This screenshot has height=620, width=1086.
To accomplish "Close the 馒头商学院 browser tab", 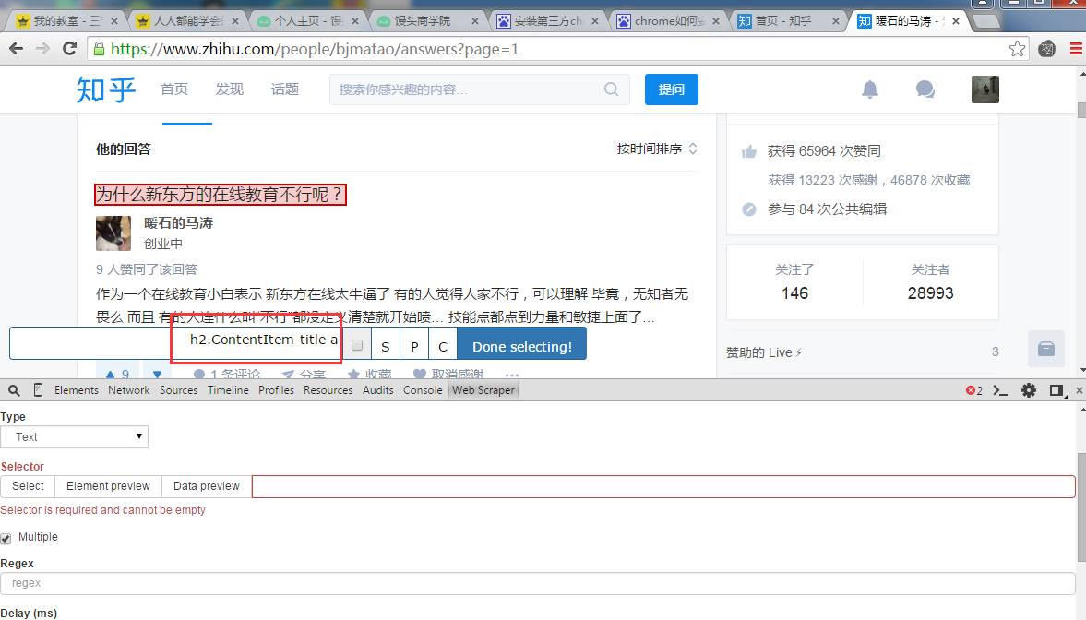I will [x=474, y=21].
